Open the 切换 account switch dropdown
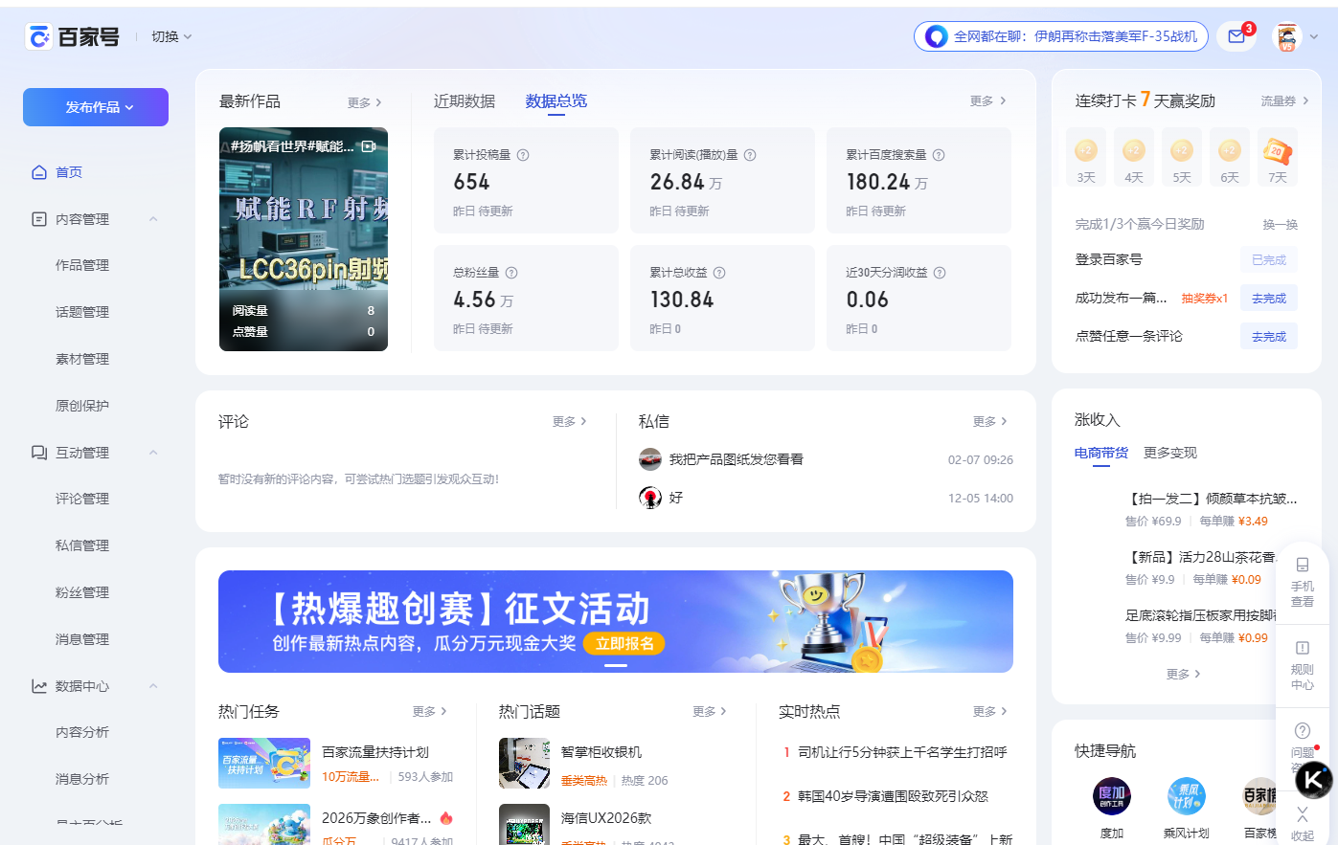Image resolution: width=1338 pixels, height=845 pixels. 171,36
